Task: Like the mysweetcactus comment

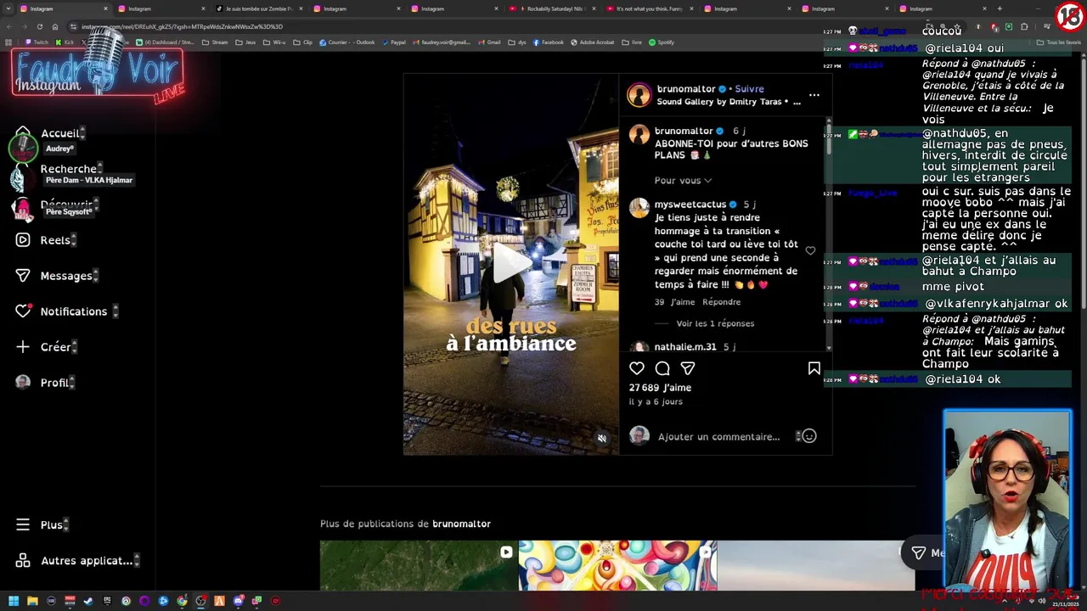Action: [x=810, y=251]
